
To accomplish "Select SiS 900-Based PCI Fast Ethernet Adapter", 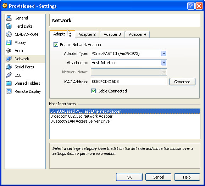I will [125, 111].
